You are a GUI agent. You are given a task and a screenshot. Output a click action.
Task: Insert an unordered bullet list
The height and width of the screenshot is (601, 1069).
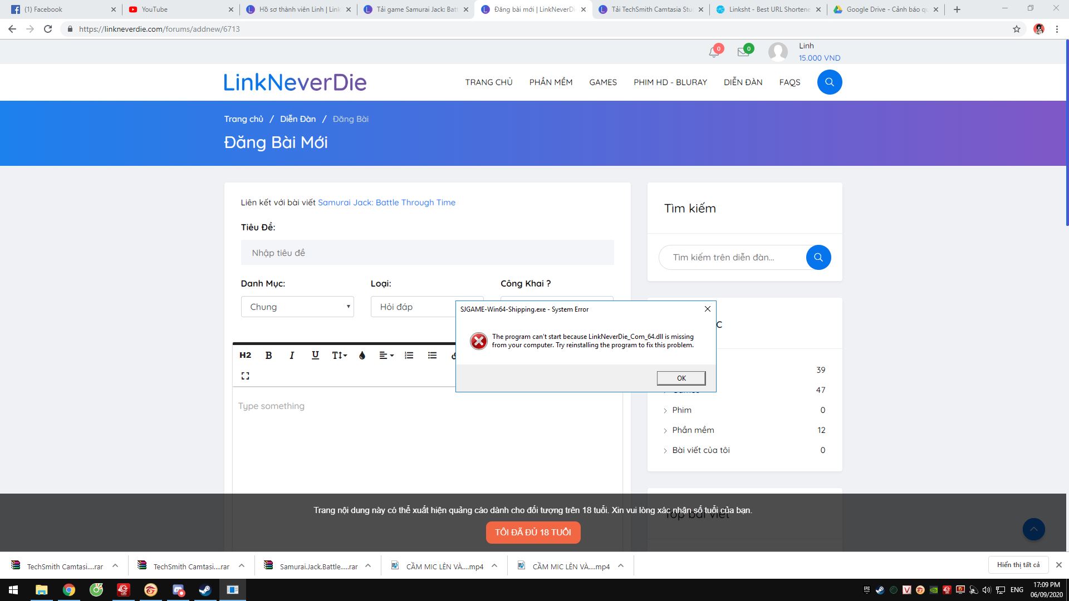[x=432, y=356]
